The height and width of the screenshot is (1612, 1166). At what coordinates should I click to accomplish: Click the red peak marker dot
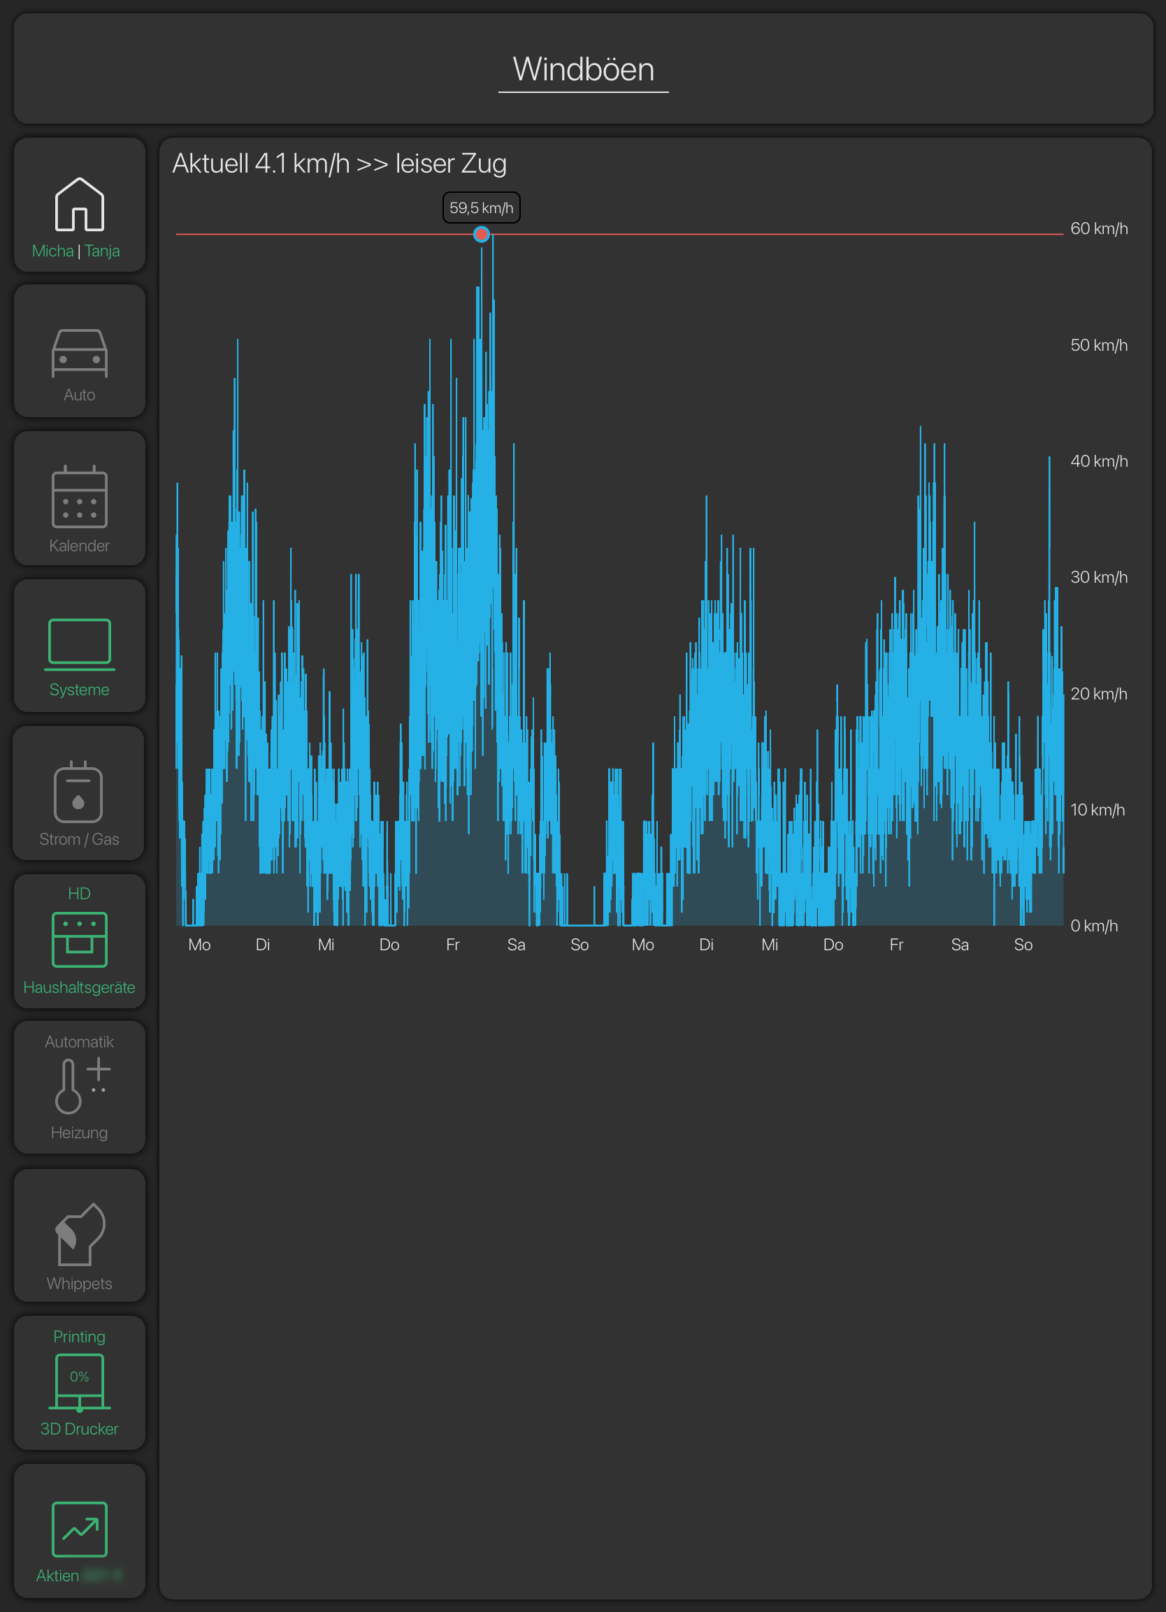point(482,234)
